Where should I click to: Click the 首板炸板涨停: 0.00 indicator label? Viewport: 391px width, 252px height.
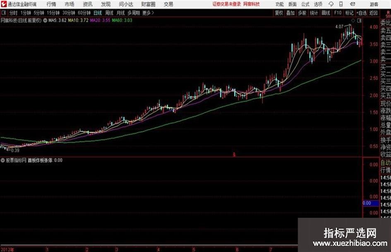click(45, 161)
